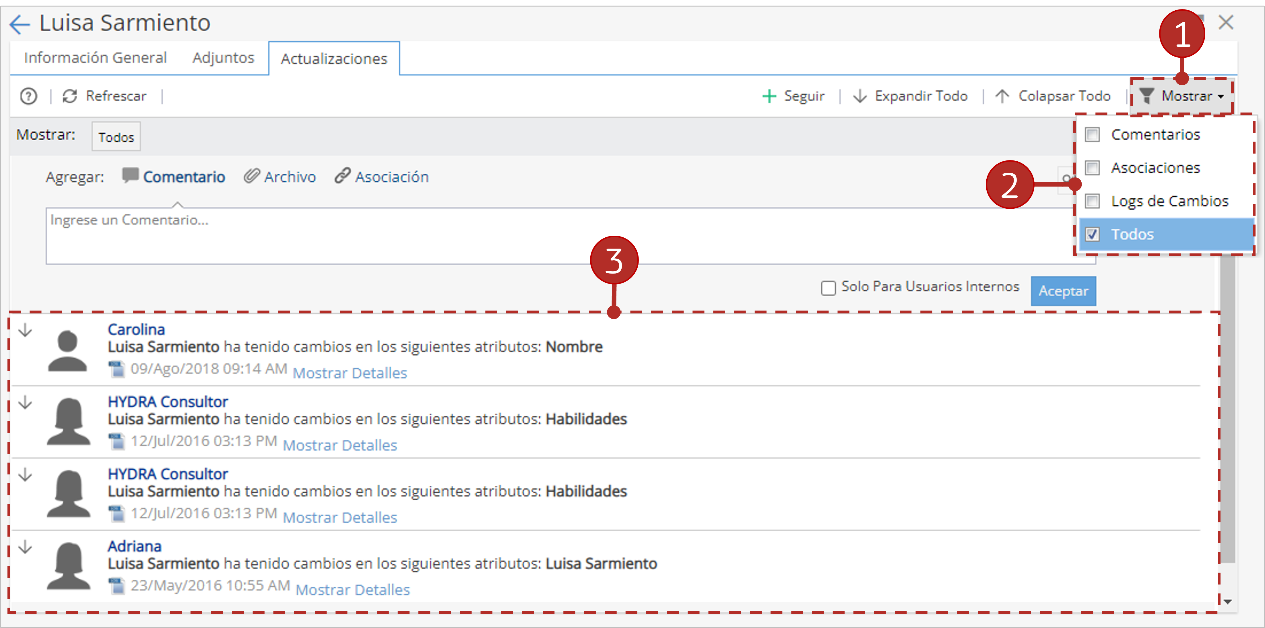Click the Colapsar Todo up arrow icon
This screenshot has height=628, width=1265.
1002,96
